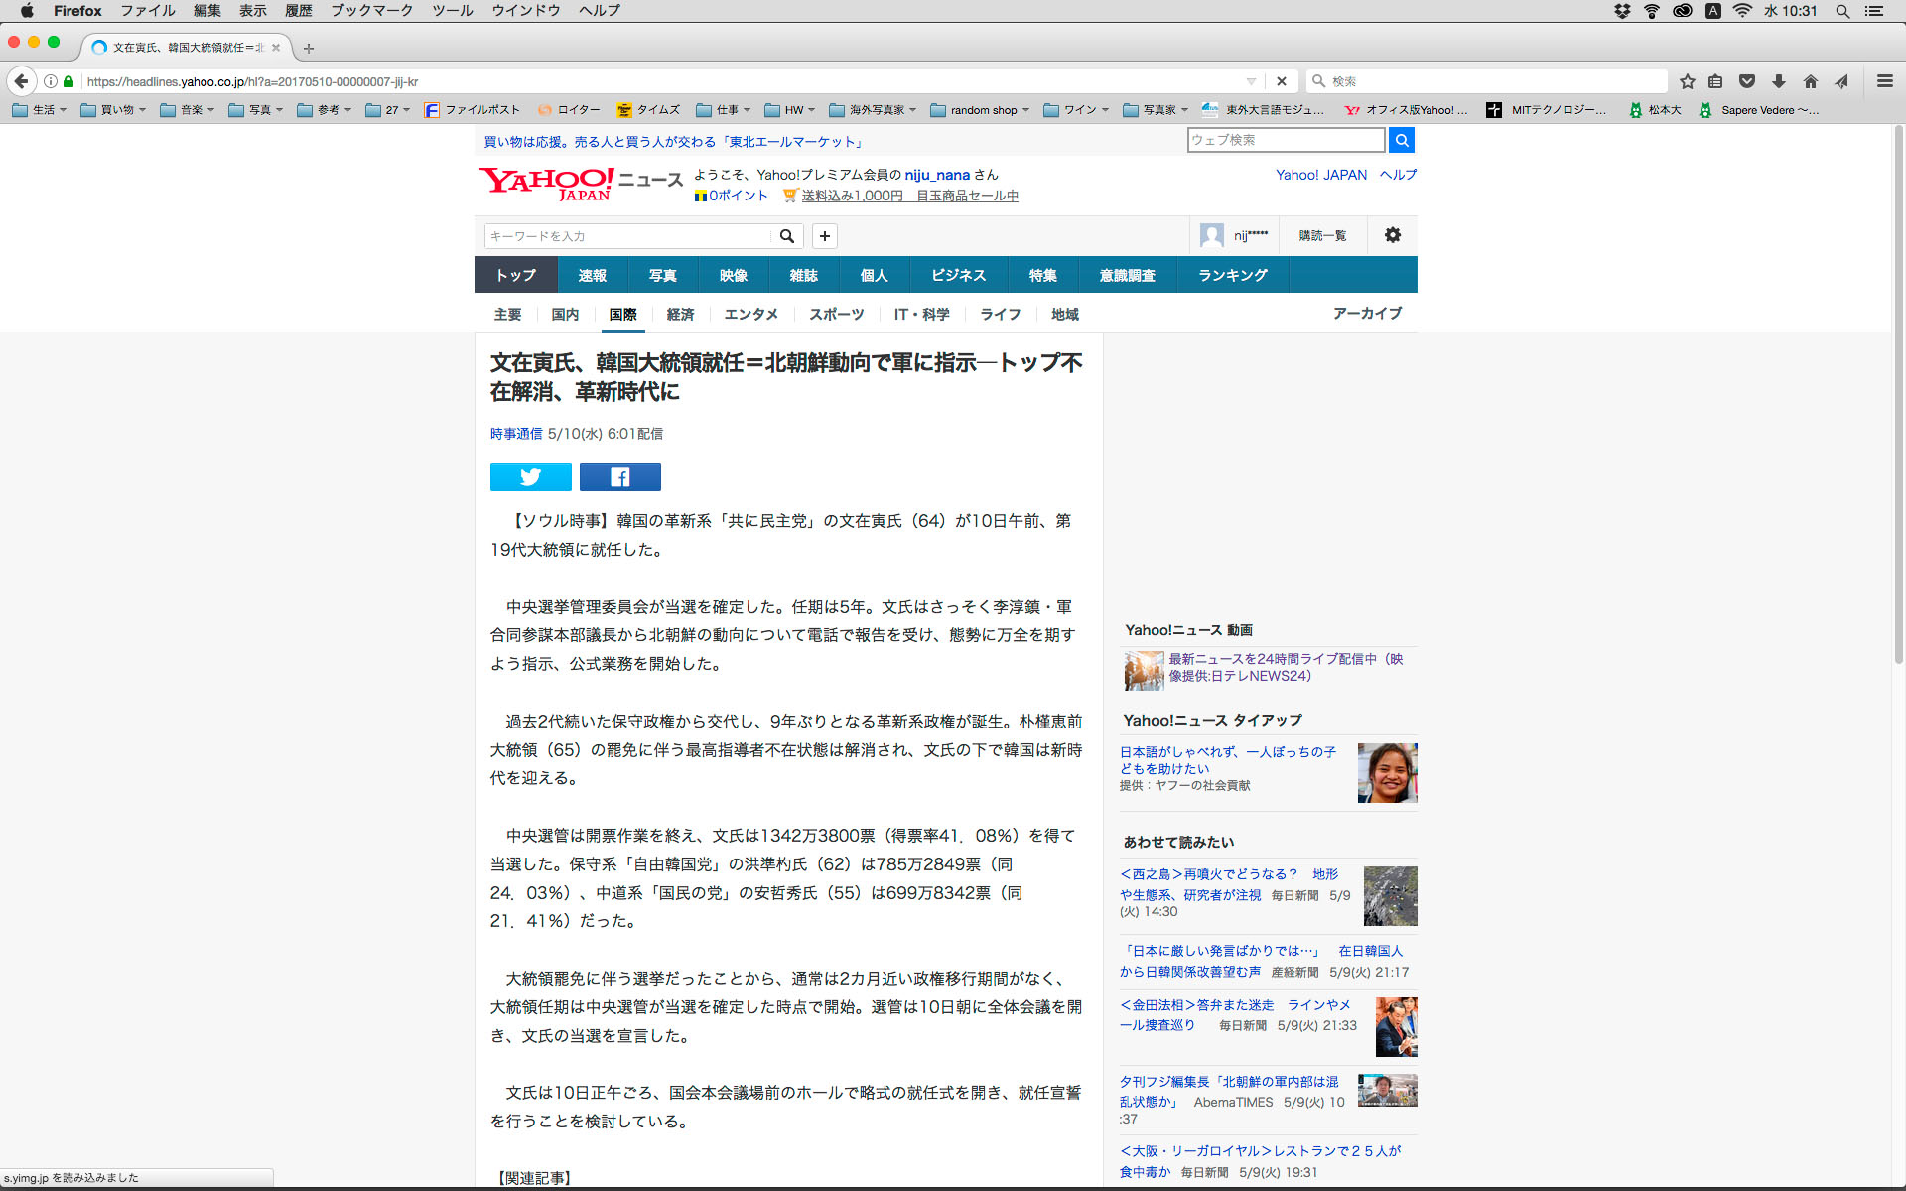Share article via Facebook button

click(x=619, y=477)
